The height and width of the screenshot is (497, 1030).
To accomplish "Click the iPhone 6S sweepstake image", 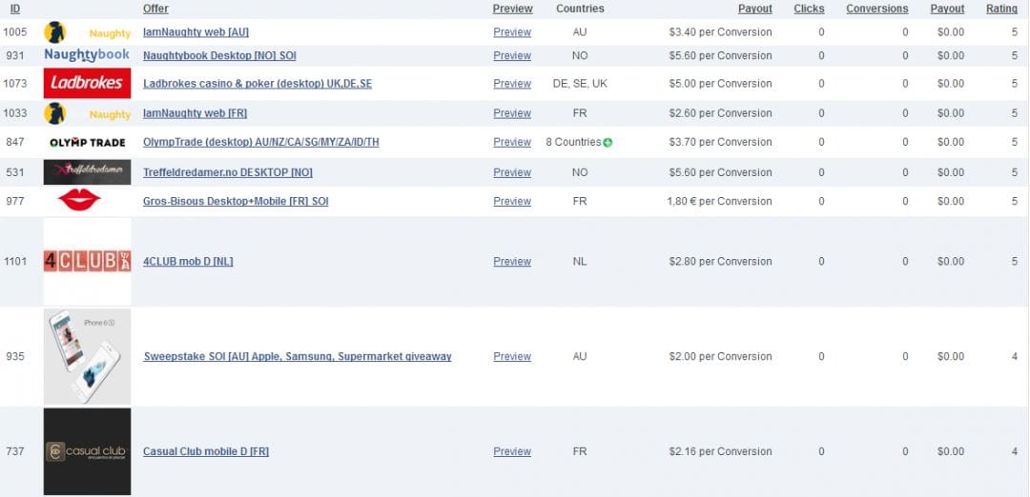I will point(87,356).
